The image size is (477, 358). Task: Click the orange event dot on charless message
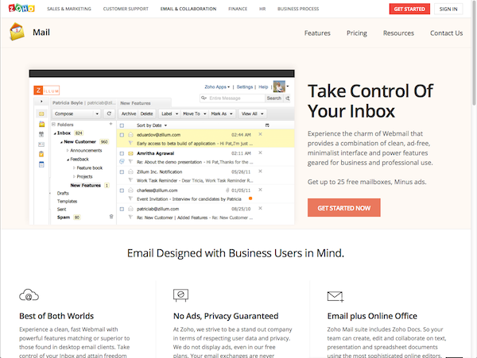(x=250, y=198)
